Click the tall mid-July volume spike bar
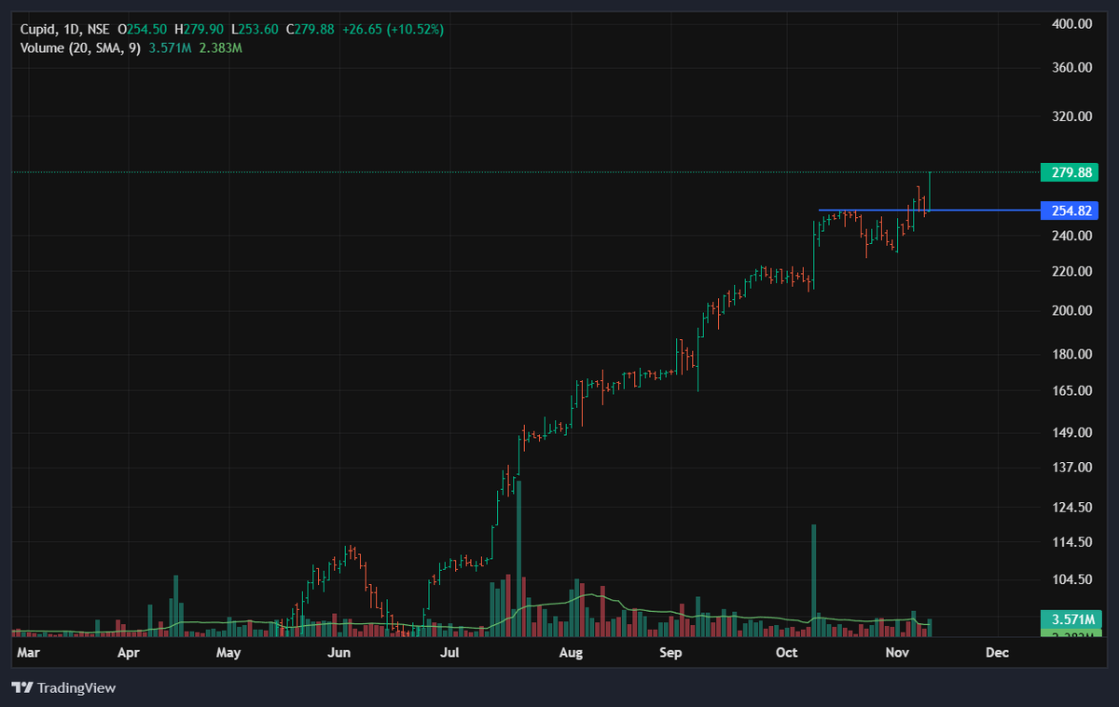 click(x=518, y=558)
